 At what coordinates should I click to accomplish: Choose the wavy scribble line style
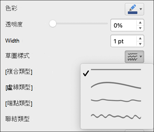116,117
